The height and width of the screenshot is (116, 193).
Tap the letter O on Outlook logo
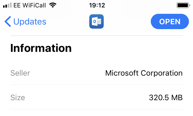tap(94, 21)
